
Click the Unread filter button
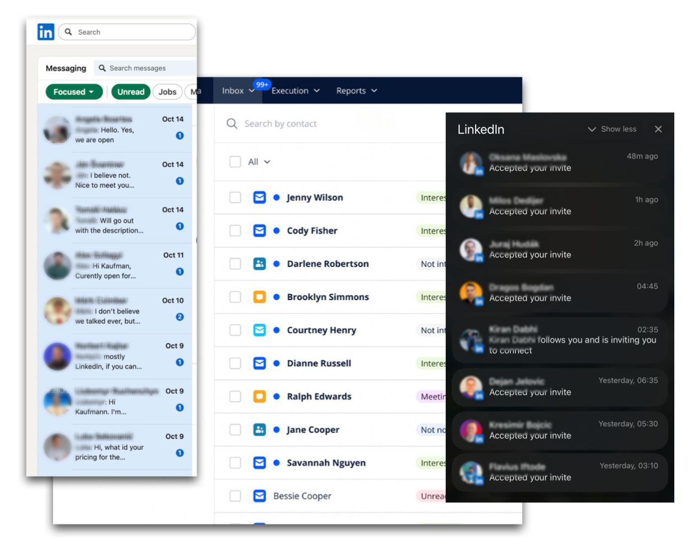131,92
